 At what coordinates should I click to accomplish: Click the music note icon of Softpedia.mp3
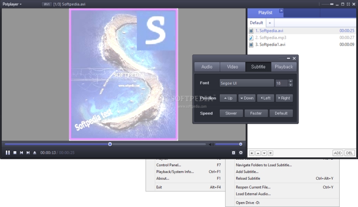coord(251,38)
